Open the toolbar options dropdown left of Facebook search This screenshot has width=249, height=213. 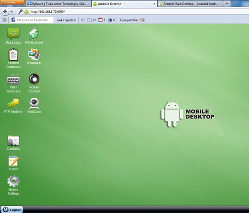click(4, 20)
